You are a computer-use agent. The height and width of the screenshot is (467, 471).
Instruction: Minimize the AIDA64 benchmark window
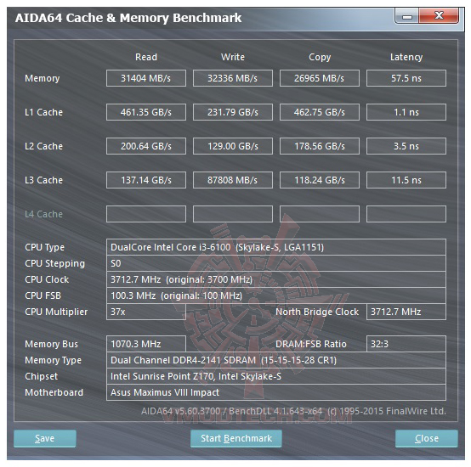pyautogui.click(x=406, y=15)
